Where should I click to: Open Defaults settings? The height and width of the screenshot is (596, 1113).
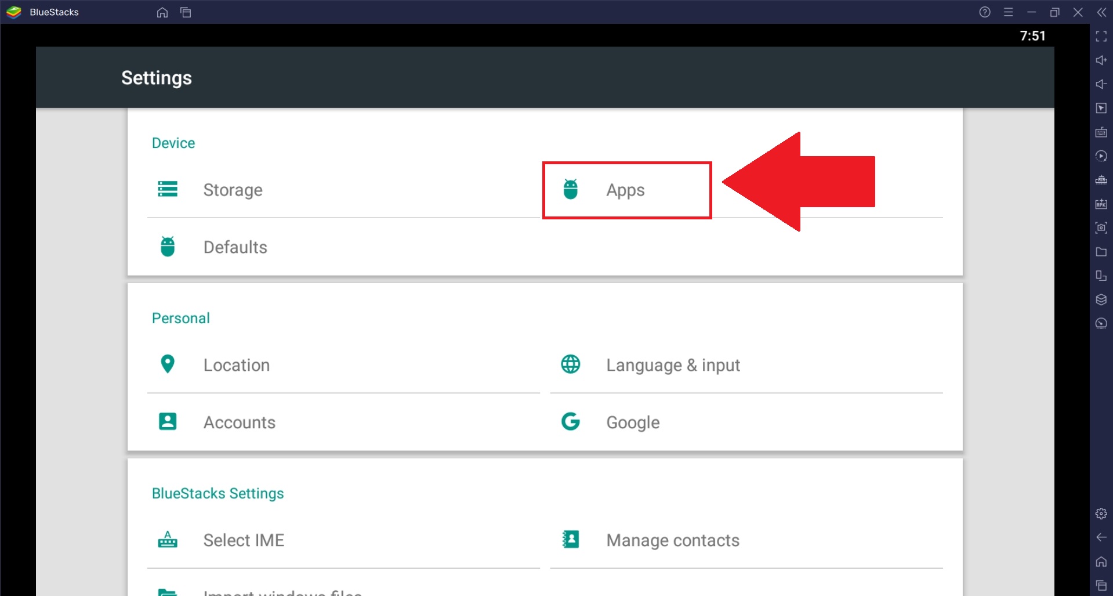(x=343, y=247)
